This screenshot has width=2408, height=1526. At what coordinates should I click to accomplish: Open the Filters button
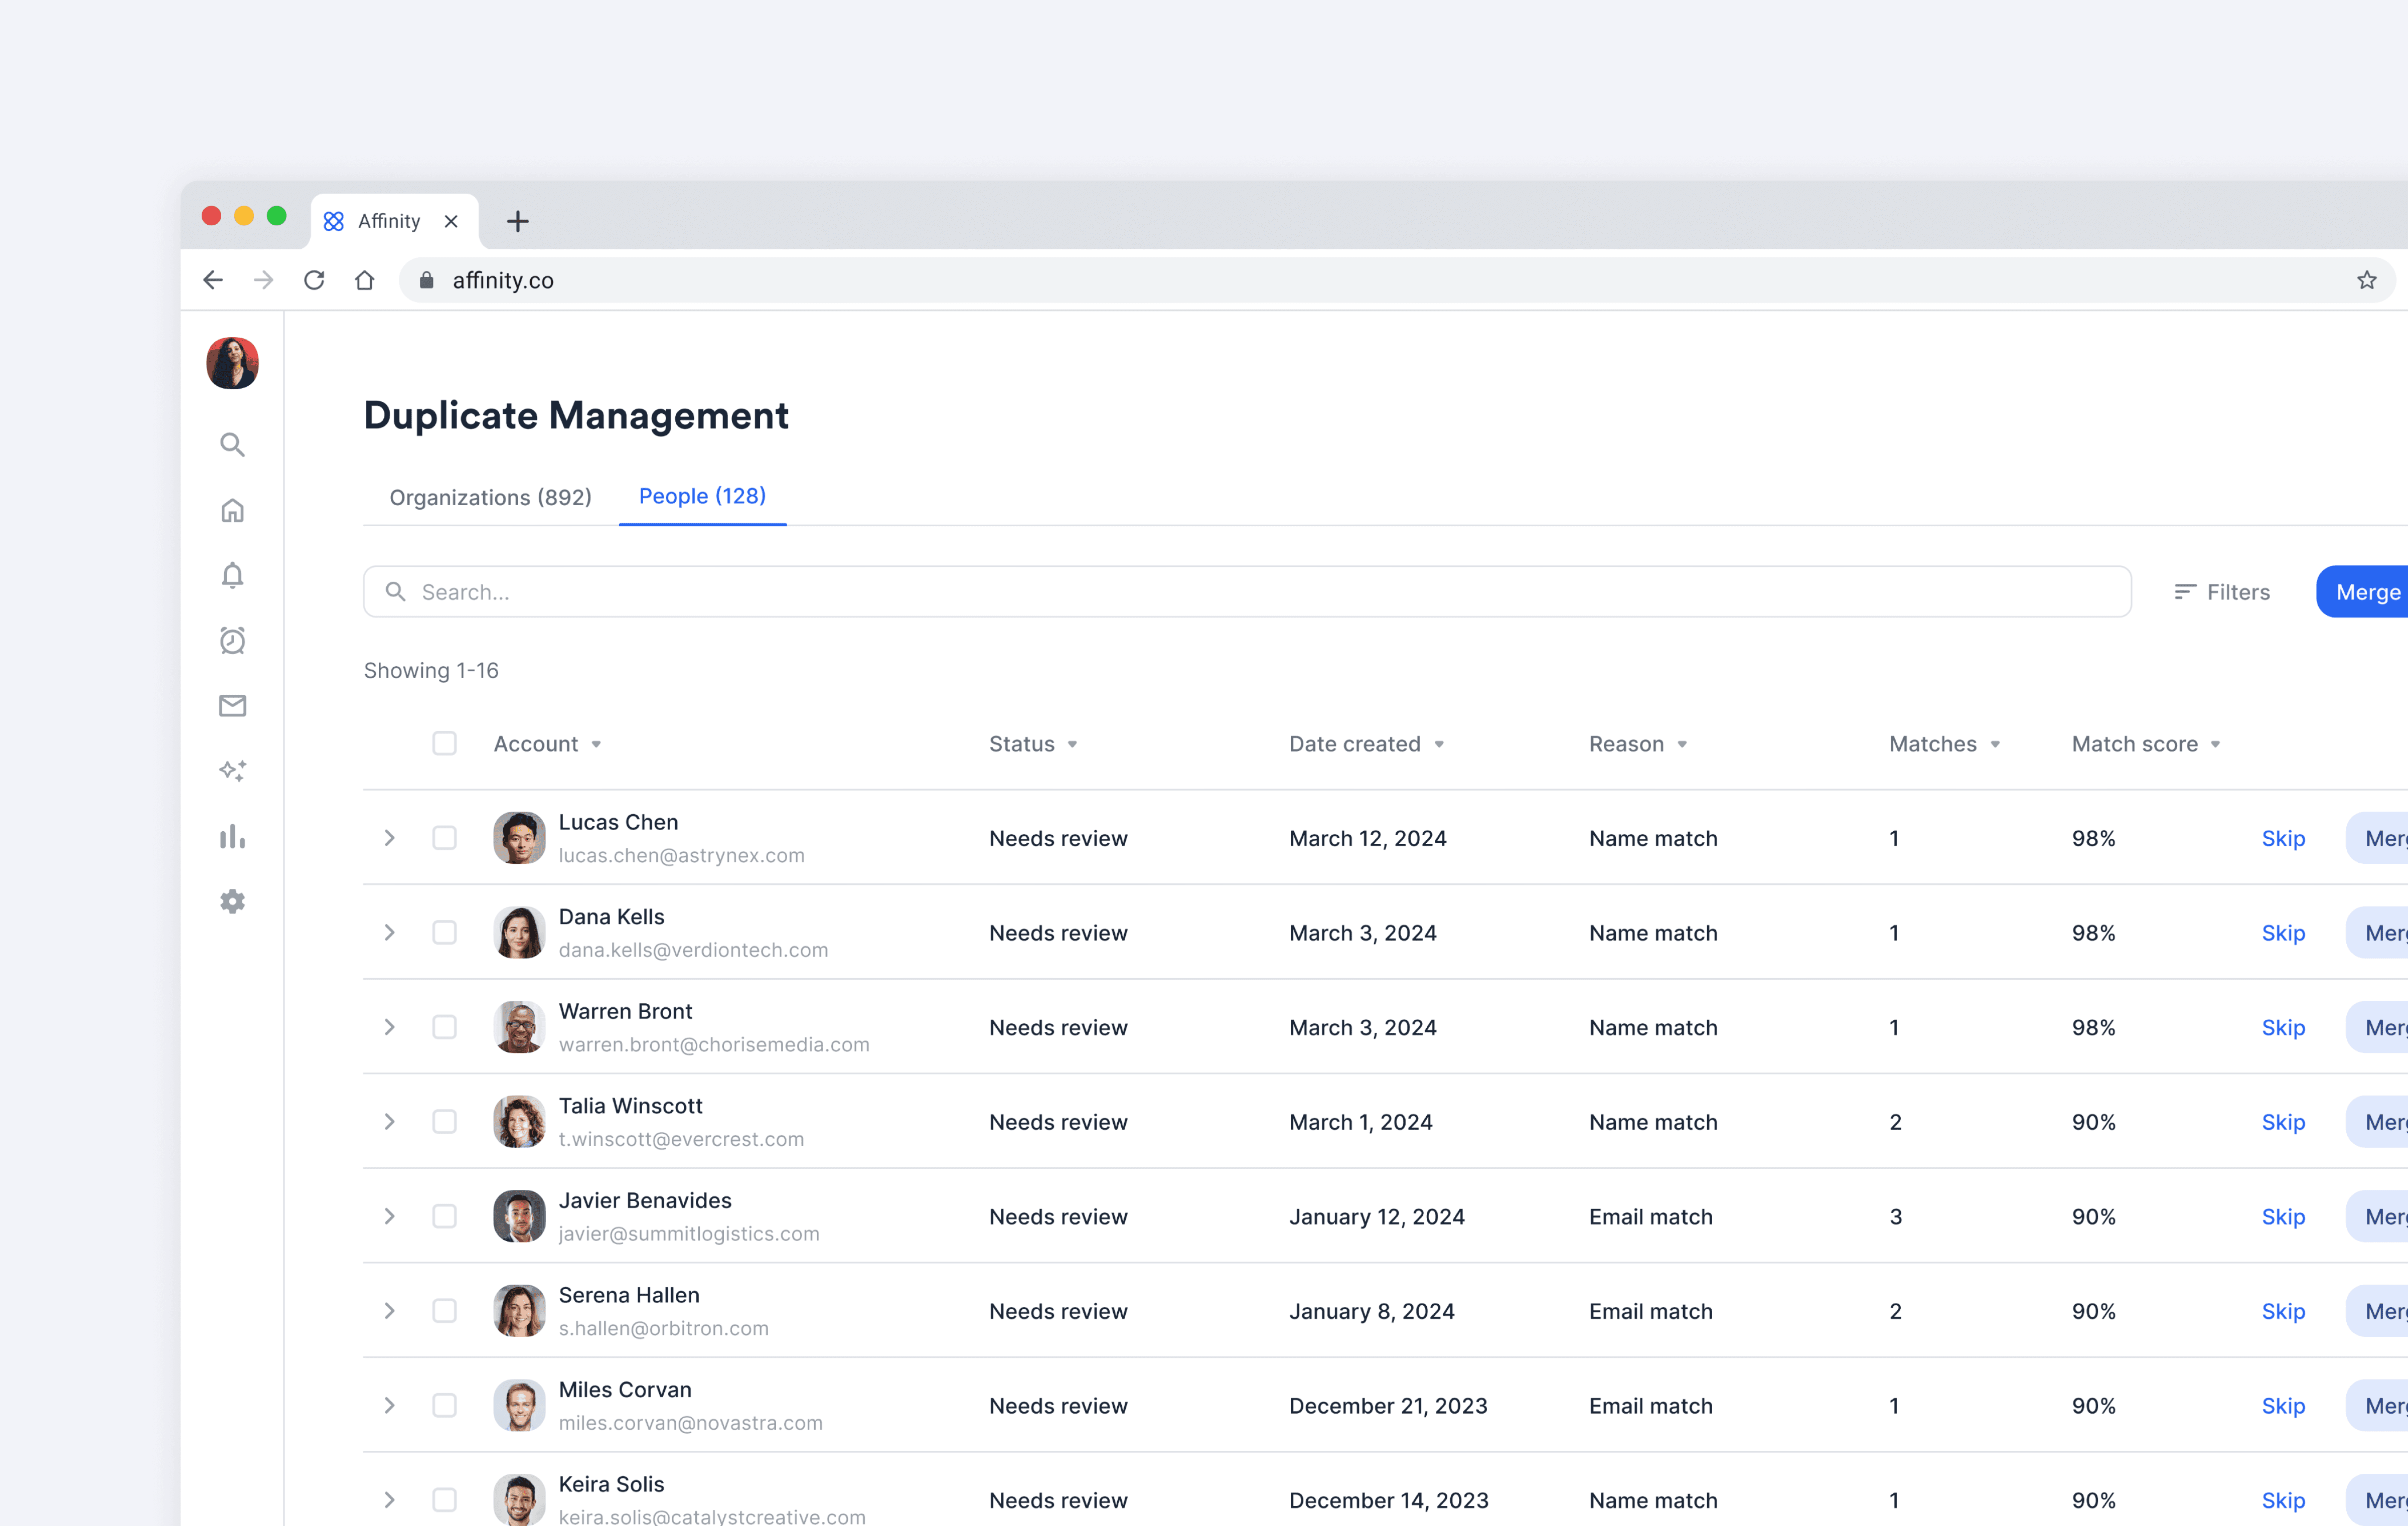(2222, 592)
